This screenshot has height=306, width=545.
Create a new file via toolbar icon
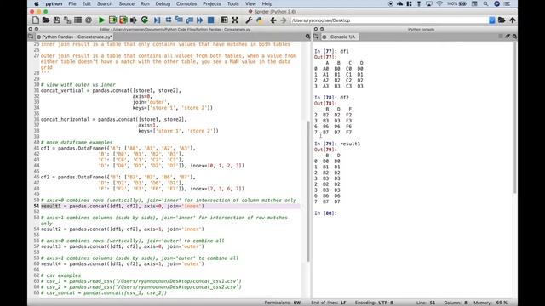pos(36,20)
